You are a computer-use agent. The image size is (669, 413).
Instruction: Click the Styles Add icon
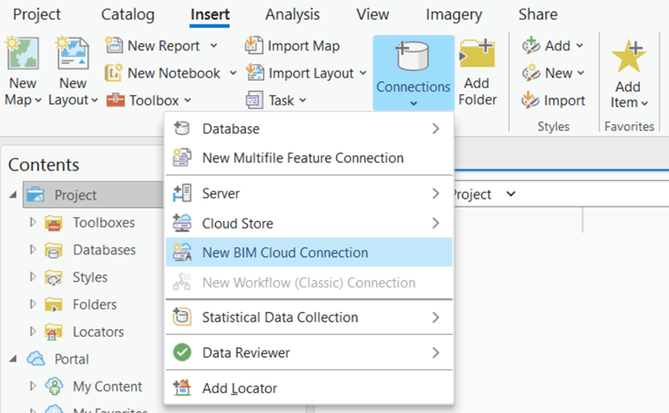tap(531, 45)
